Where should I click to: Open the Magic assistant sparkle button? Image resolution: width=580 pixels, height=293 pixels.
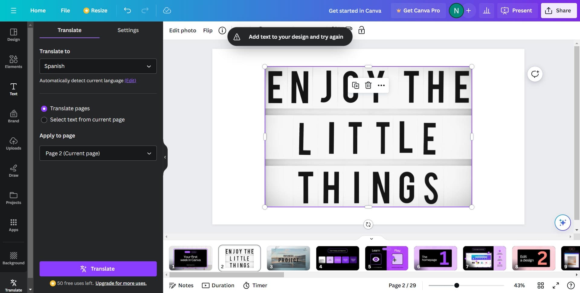(562, 223)
